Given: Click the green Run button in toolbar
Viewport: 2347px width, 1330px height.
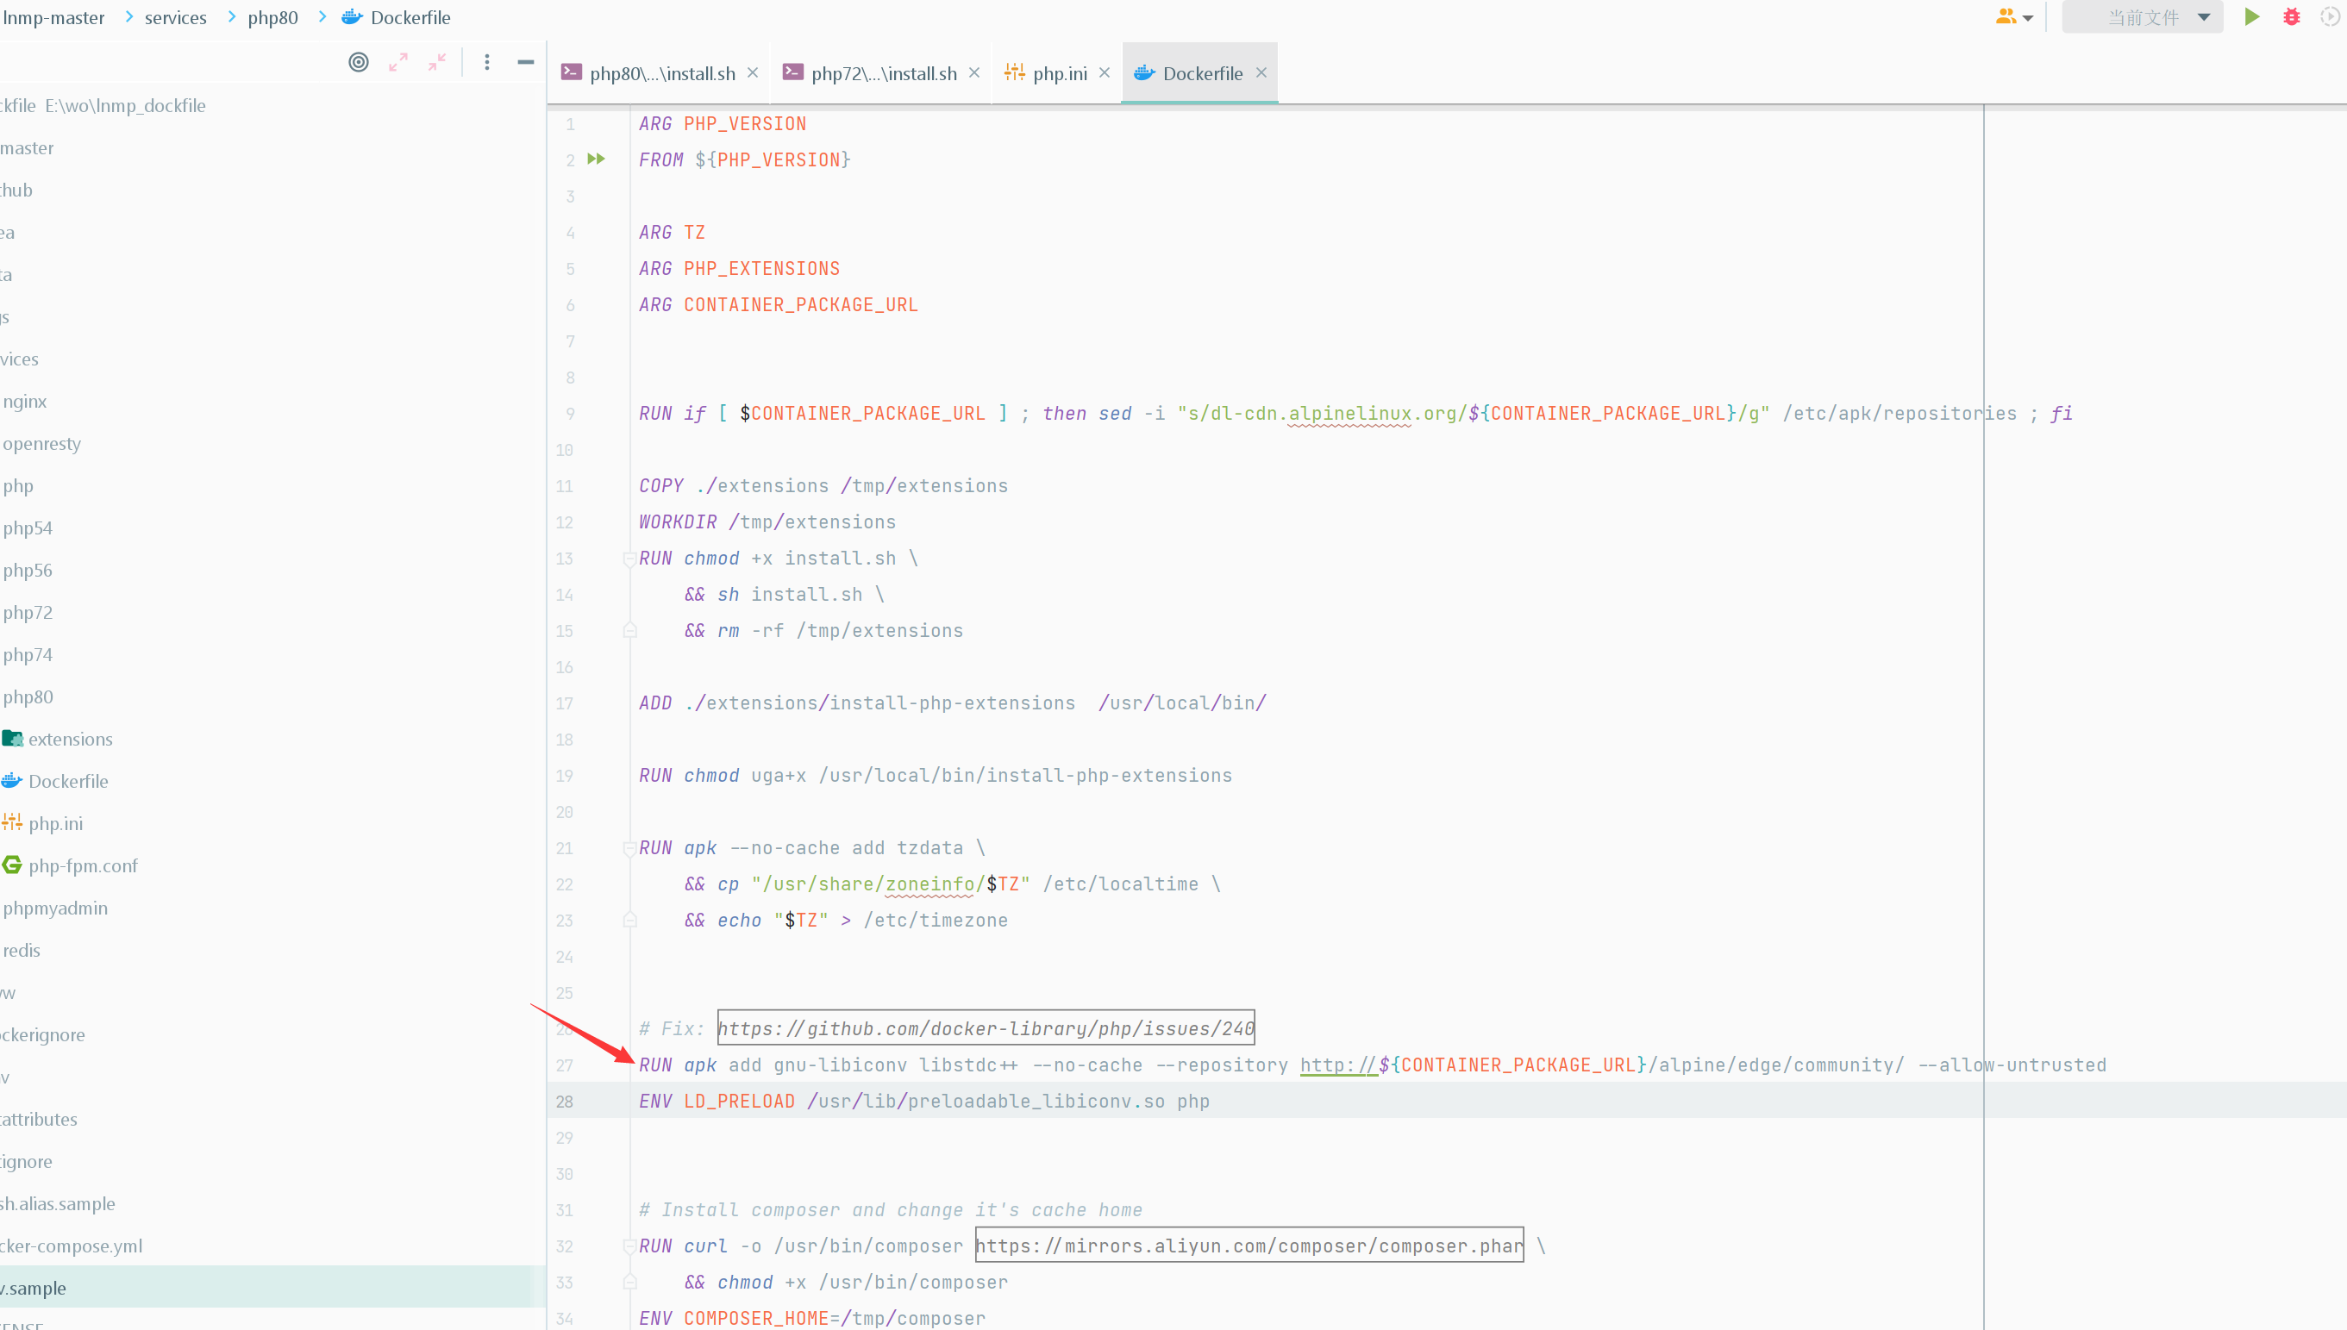Looking at the screenshot, I should point(2251,17).
